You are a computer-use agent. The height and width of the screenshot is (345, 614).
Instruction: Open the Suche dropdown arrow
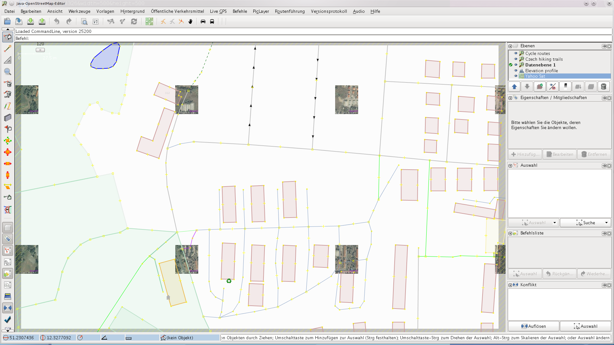606,223
